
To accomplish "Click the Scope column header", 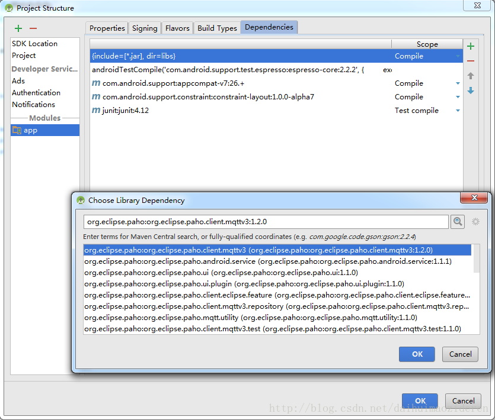I will point(427,44).
